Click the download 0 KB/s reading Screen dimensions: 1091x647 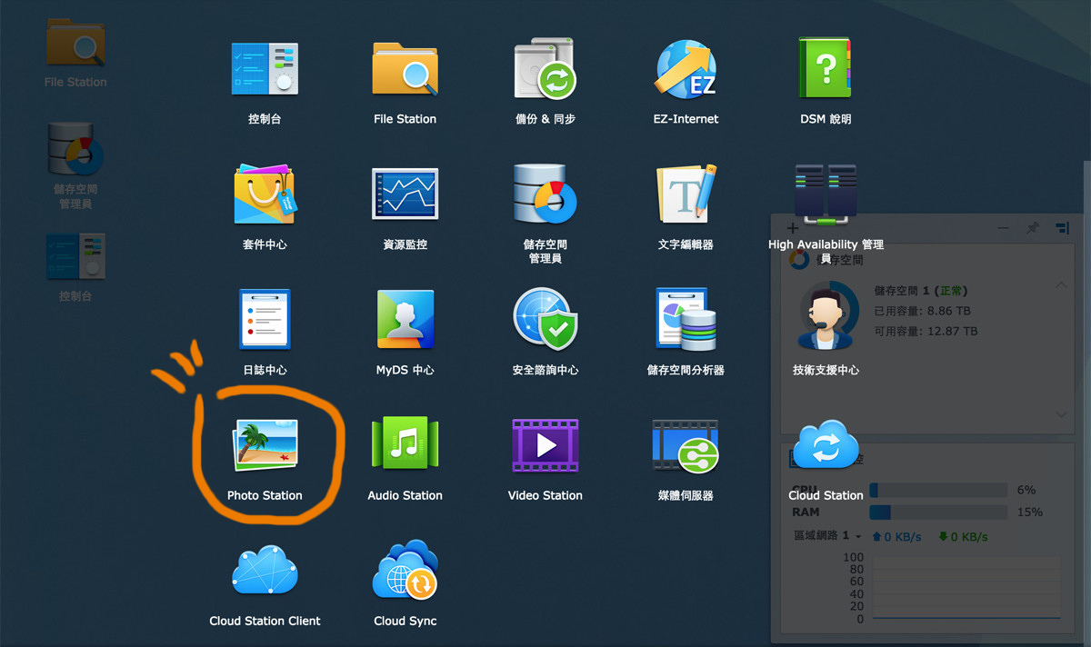(963, 537)
